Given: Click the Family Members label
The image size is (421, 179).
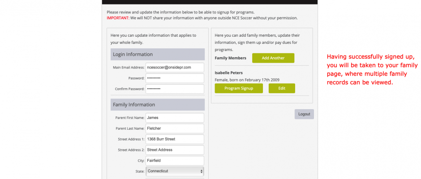Looking at the screenshot, I should coord(230,58).
